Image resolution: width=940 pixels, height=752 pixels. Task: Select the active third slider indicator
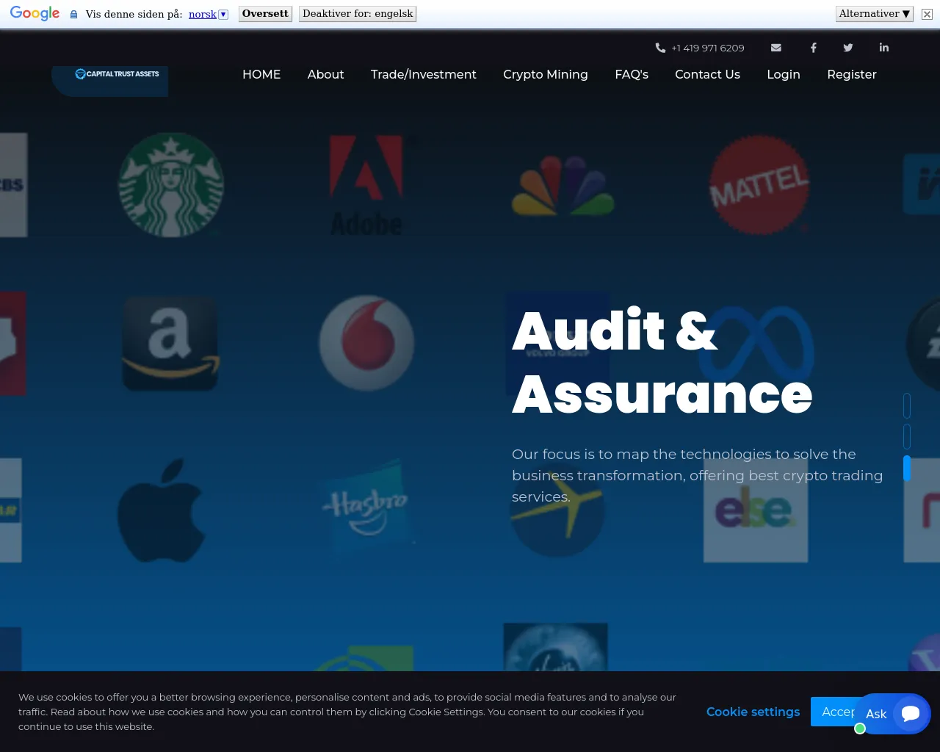pyautogui.click(x=907, y=469)
